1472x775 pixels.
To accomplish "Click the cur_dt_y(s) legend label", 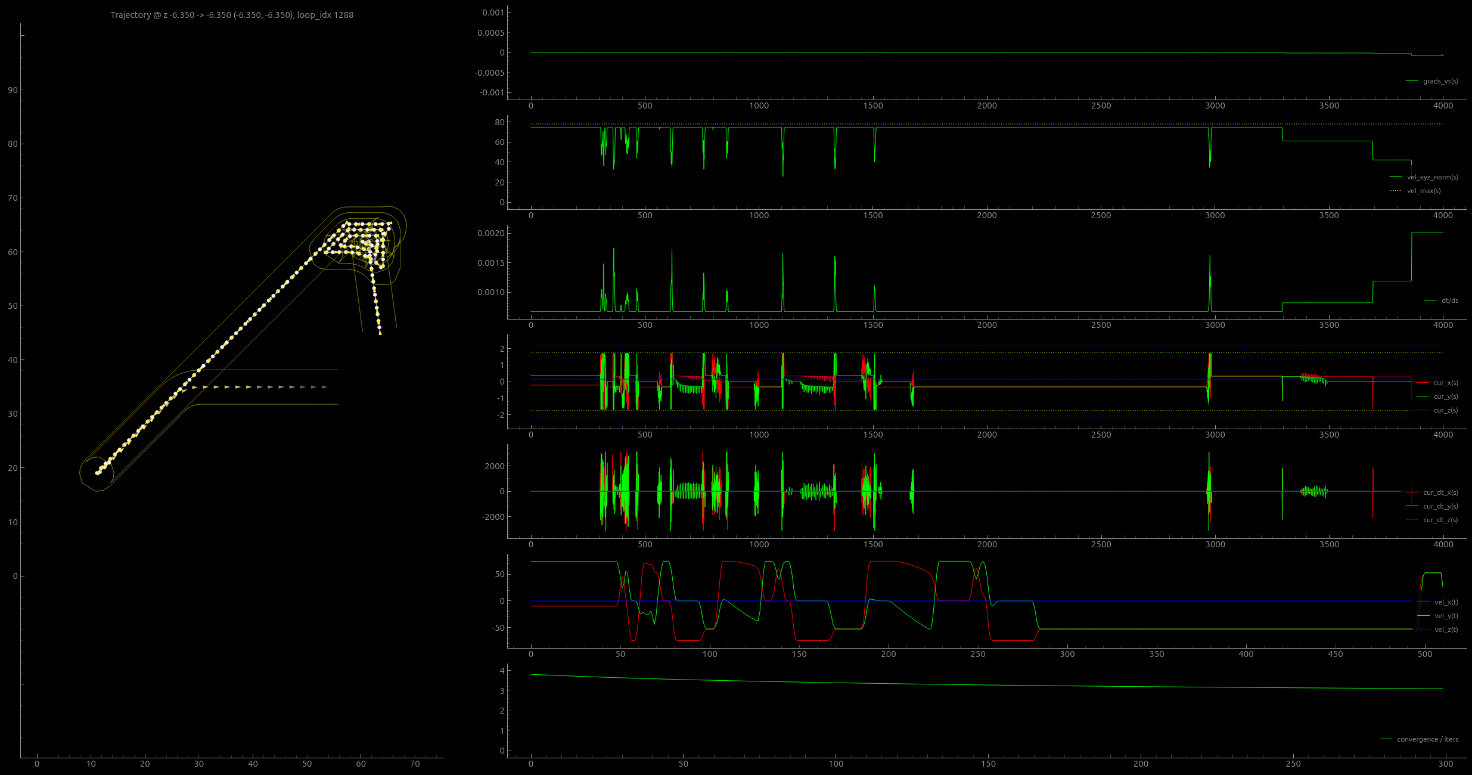I will click(x=1440, y=506).
